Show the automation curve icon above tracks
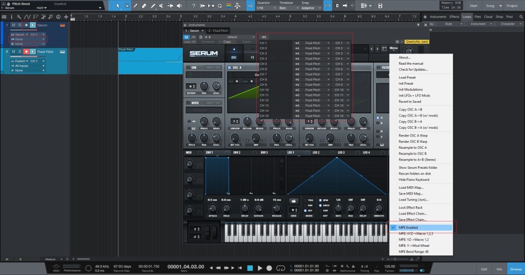The width and height of the screenshot is (525, 275). coord(27,17)
